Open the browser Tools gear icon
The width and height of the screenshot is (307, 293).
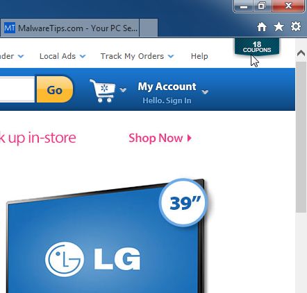tap(296, 26)
